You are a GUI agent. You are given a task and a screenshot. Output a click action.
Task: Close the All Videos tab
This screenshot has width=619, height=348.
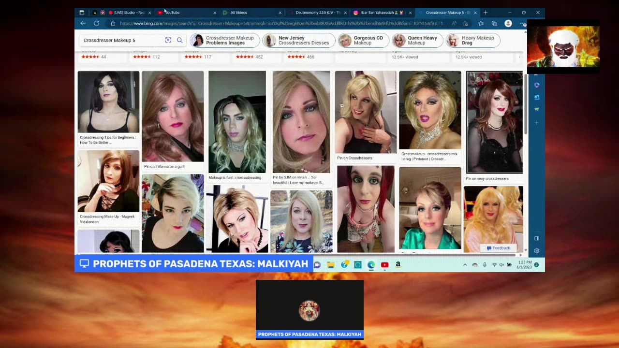[280, 13]
